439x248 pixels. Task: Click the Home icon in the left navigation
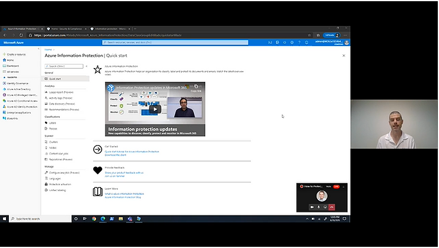pyautogui.click(x=4, y=60)
